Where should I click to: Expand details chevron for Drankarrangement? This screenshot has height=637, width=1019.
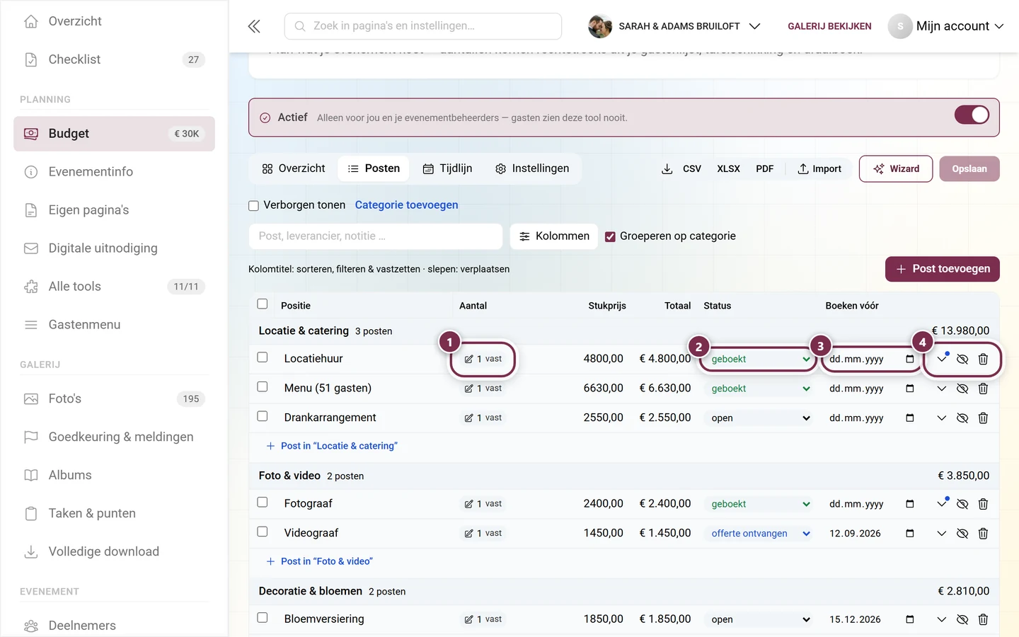pos(941,418)
